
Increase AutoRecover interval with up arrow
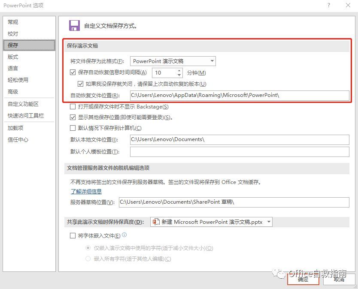(x=179, y=70)
